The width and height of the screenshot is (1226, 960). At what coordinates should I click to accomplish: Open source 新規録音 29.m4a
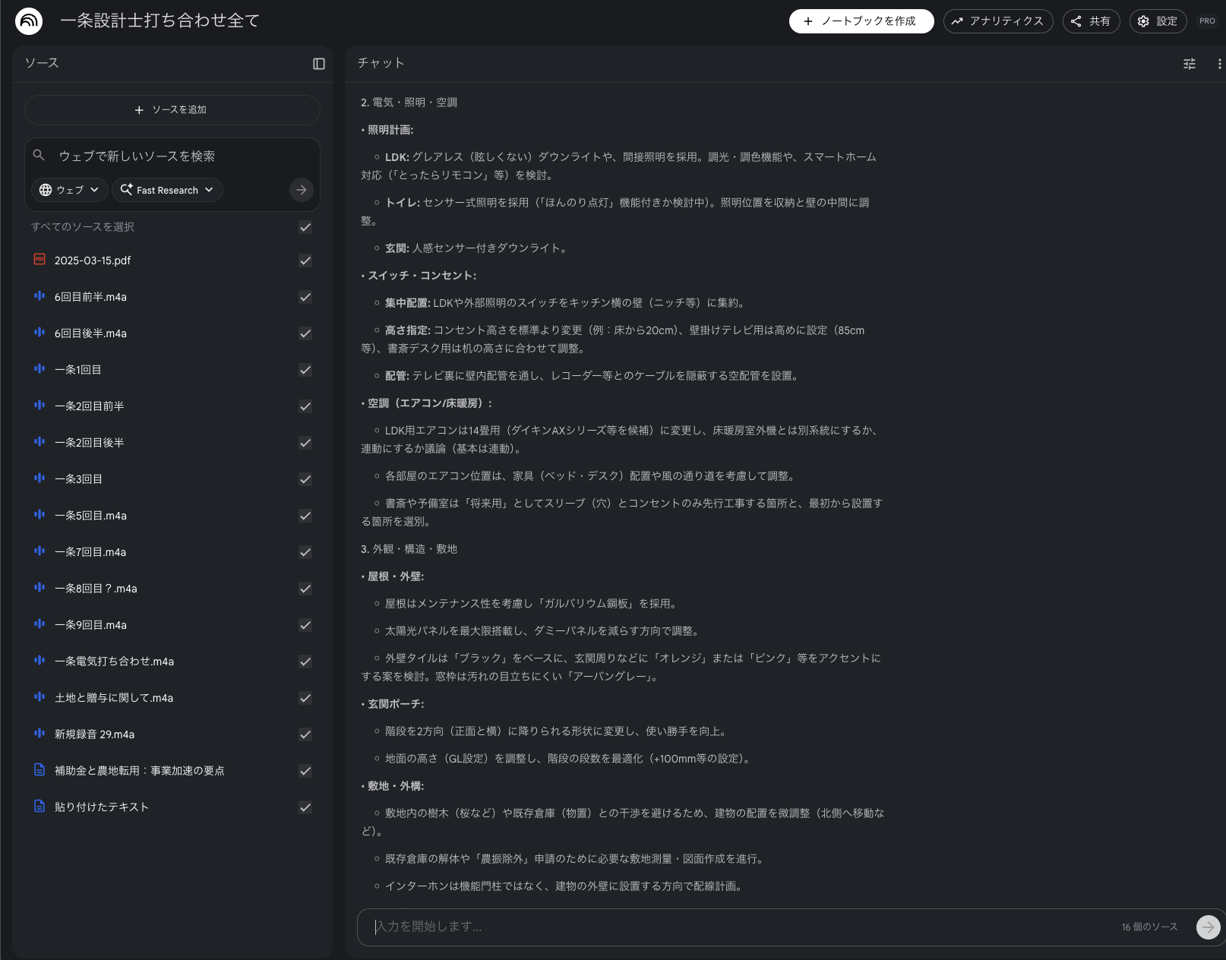[94, 734]
